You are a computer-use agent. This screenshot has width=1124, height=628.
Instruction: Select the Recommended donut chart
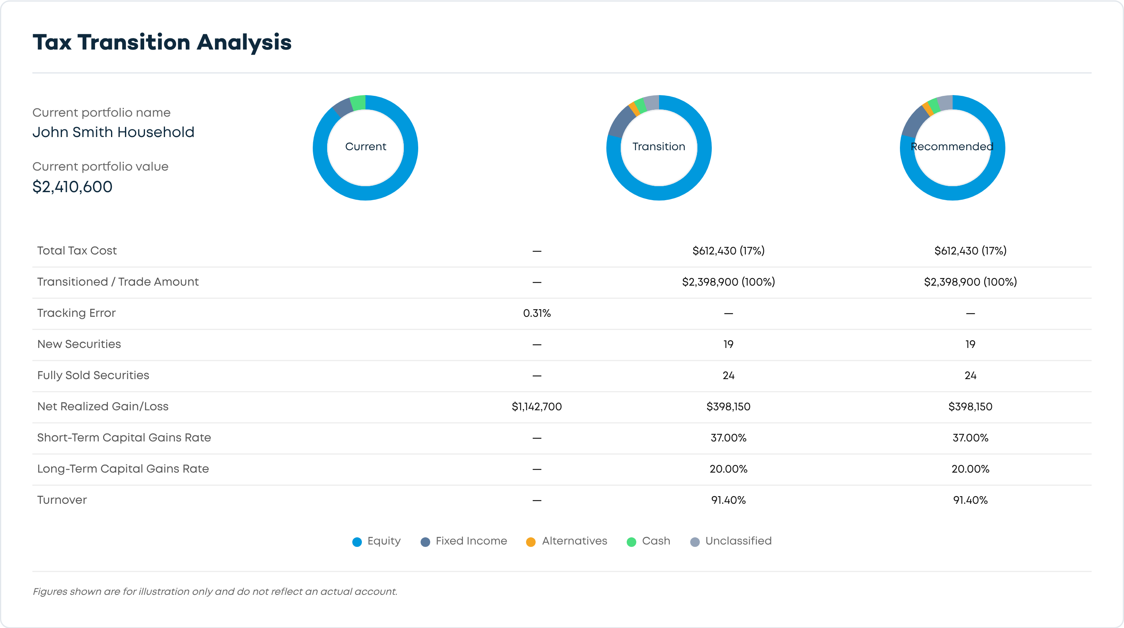pos(953,147)
